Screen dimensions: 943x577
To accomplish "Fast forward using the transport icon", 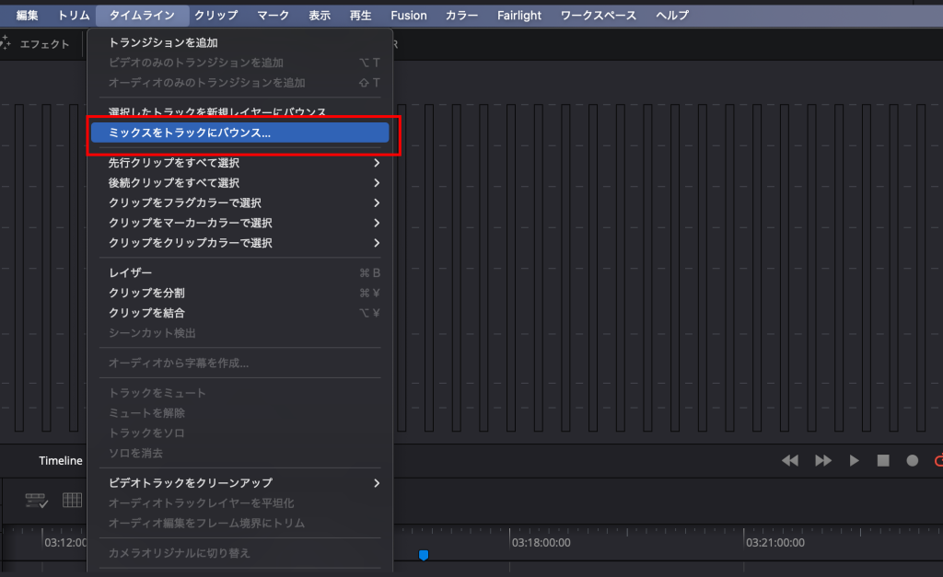I will tap(822, 460).
